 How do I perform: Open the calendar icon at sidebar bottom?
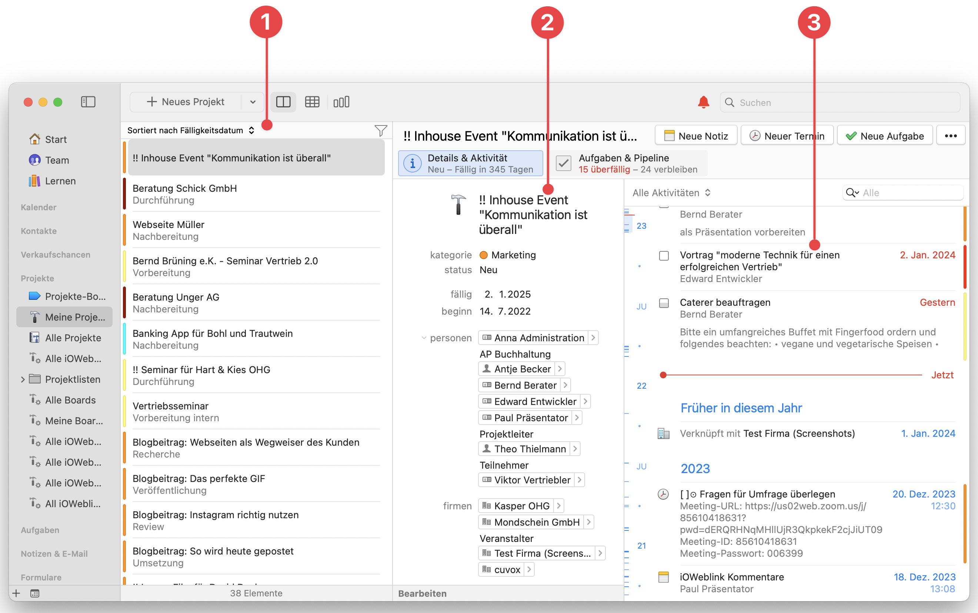click(35, 593)
